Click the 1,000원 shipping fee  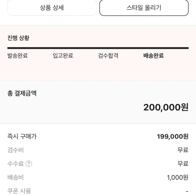(x=178, y=178)
